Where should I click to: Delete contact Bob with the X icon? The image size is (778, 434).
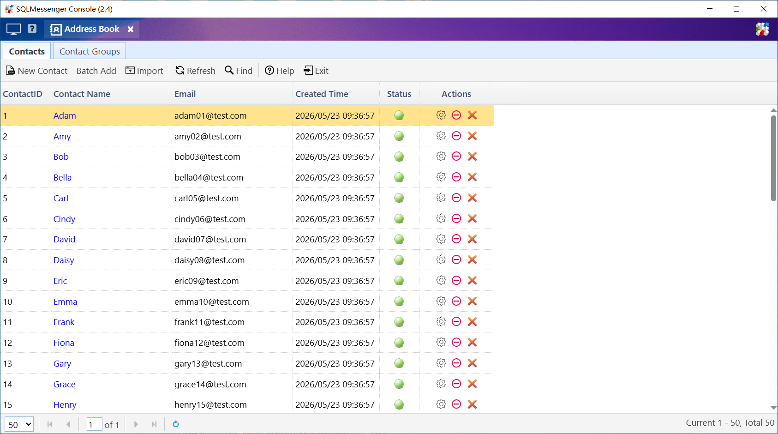click(472, 157)
